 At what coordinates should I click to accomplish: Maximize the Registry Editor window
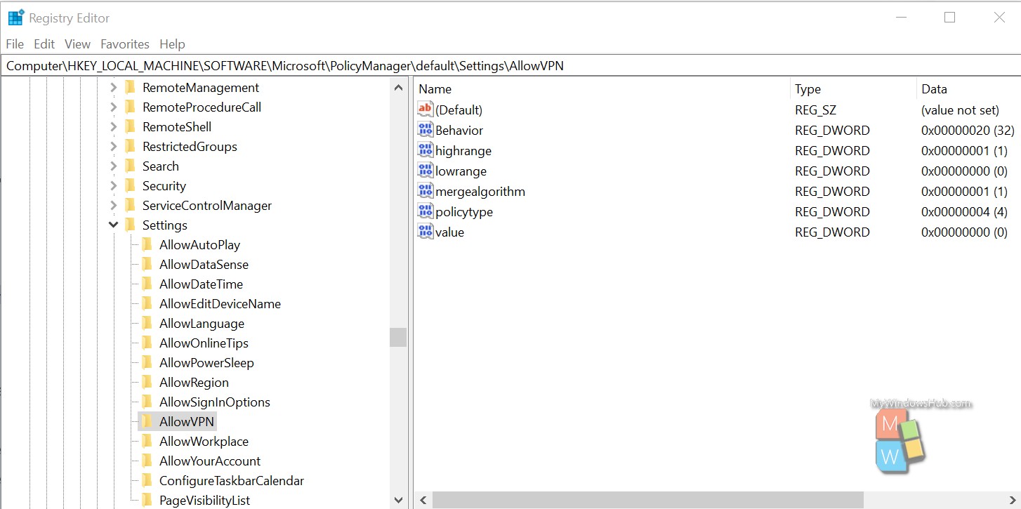click(949, 18)
